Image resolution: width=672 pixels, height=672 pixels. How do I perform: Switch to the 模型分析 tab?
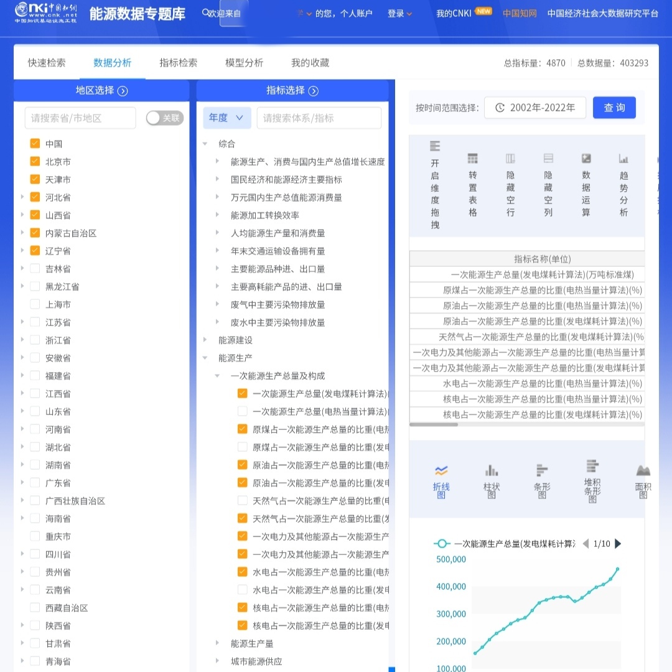coord(243,62)
